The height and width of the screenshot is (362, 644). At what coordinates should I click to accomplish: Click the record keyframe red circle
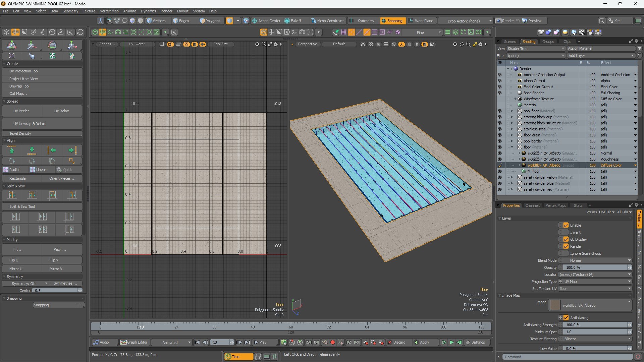(333, 342)
